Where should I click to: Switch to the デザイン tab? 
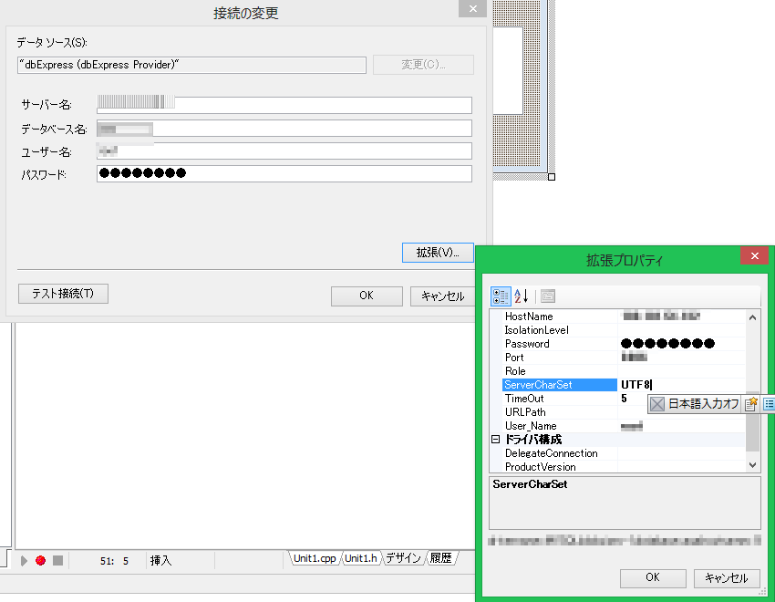coord(403,558)
